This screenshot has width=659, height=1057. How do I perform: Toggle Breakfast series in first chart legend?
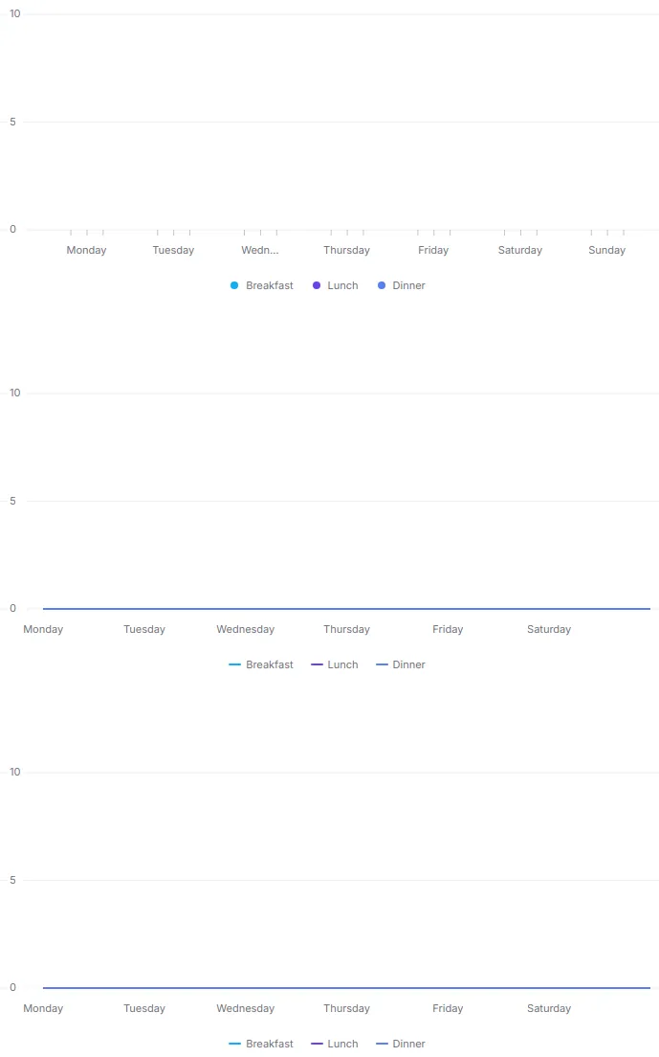[262, 286]
